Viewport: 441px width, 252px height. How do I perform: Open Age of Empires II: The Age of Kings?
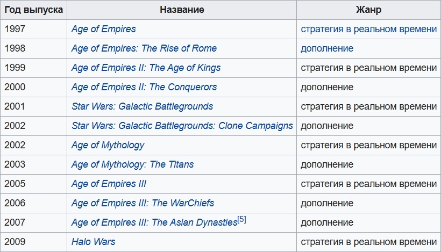point(146,68)
